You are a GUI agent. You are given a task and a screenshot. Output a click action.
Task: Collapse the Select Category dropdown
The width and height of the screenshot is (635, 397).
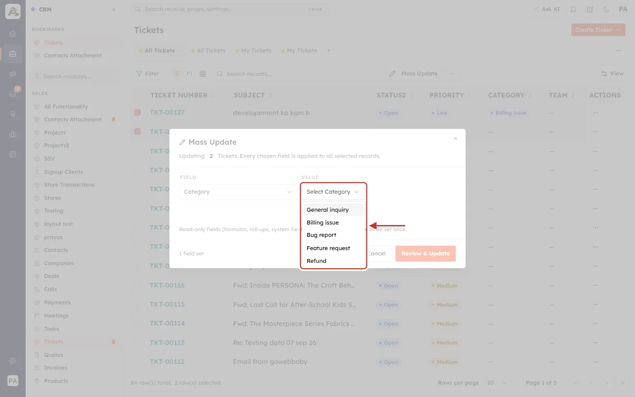[333, 192]
